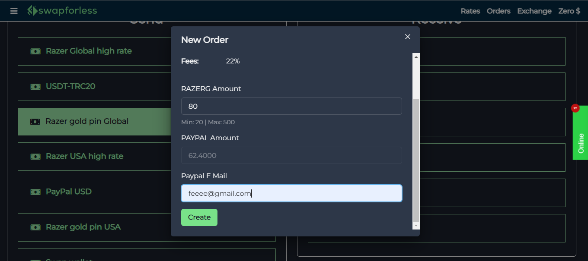Screen dimensions: 588x261
Task: Click the Min: 20 | Max: 500 hint
Action: coord(208,122)
